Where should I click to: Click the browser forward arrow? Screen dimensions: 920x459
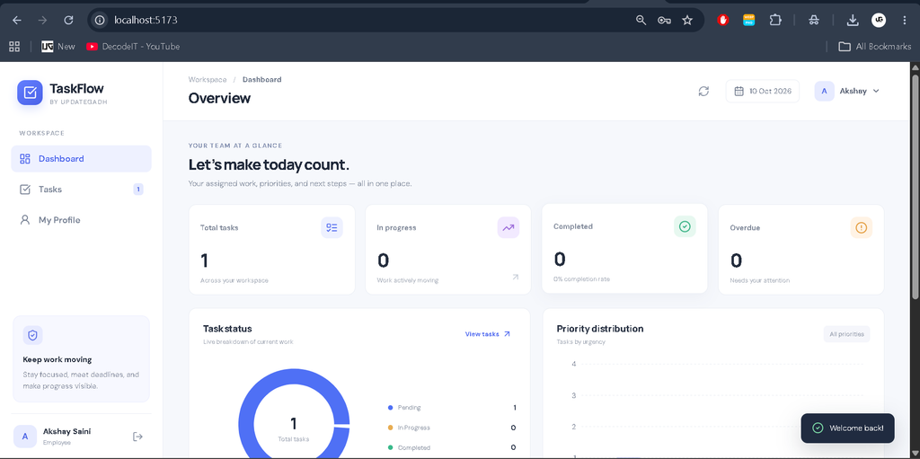pos(42,20)
